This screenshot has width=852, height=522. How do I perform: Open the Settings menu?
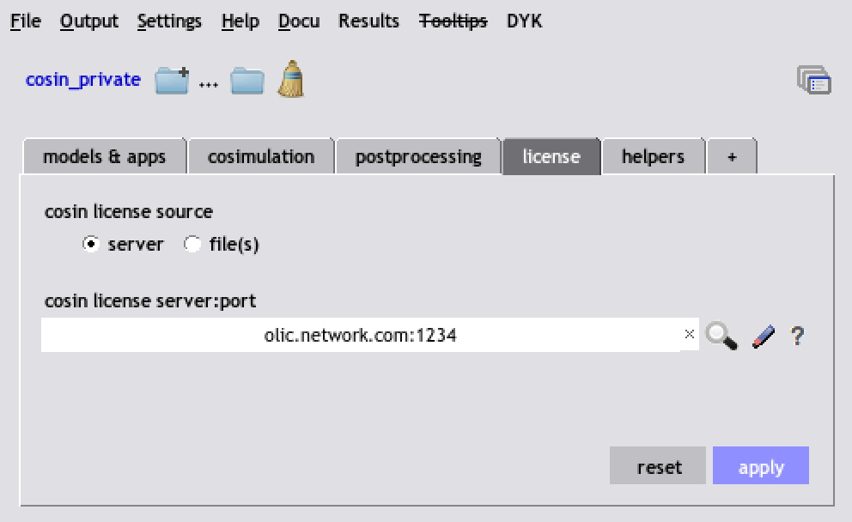point(169,21)
